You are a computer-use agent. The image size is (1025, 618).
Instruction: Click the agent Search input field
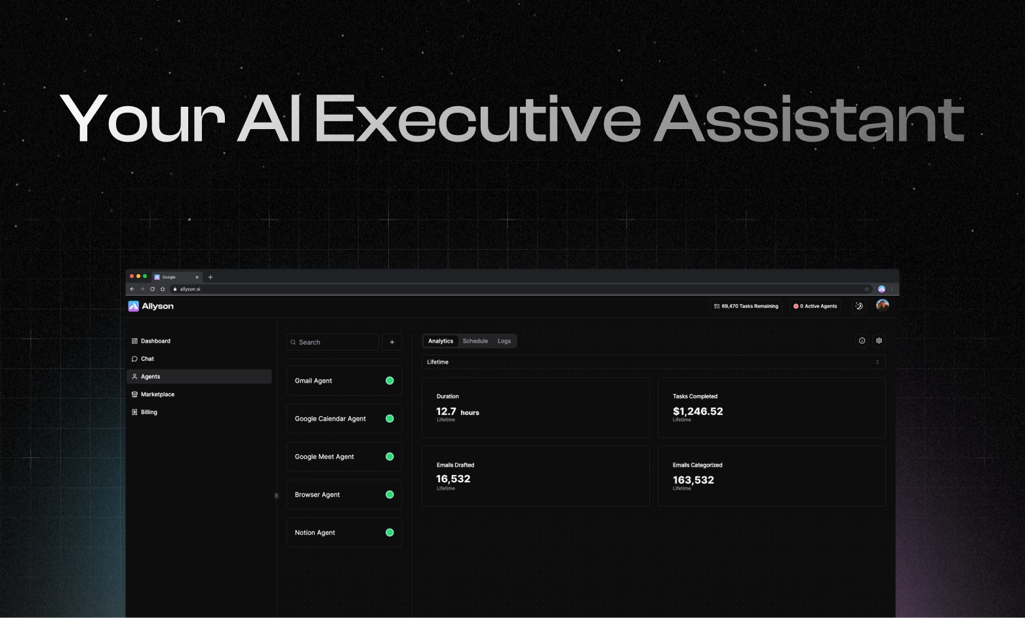(x=333, y=342)
